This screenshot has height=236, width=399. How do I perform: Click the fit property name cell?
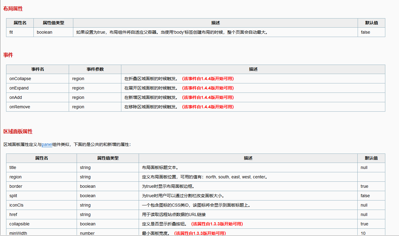point(20,32)
